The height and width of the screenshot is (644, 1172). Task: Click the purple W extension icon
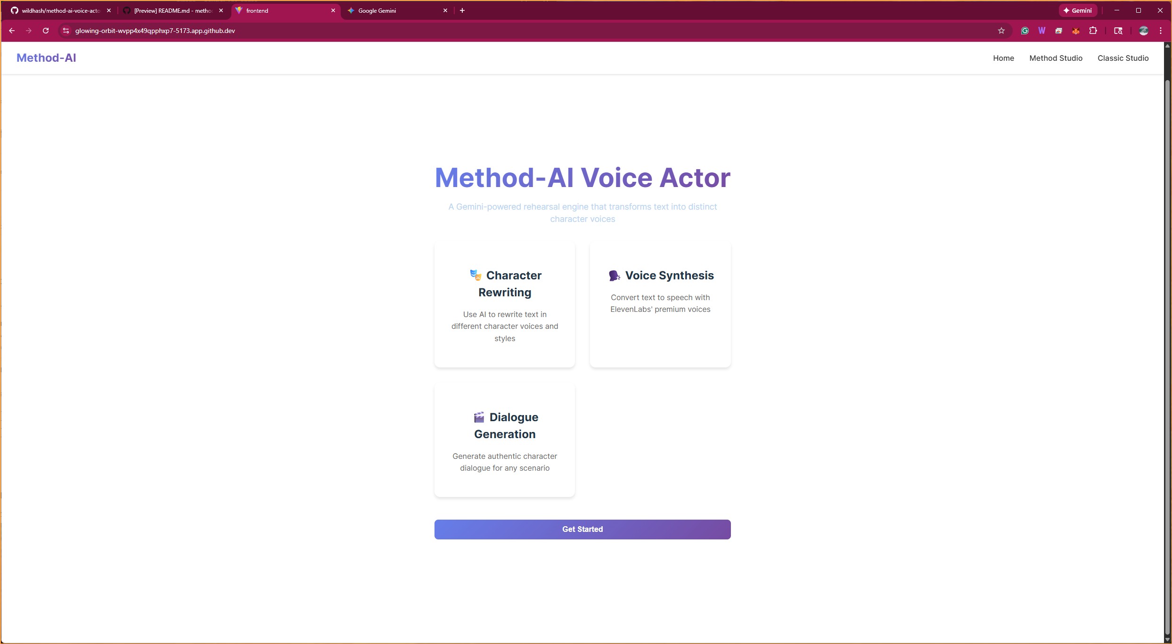click(x=1041, y=31)
